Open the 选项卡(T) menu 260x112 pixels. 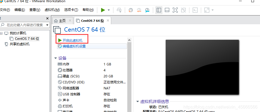(71, 10)
